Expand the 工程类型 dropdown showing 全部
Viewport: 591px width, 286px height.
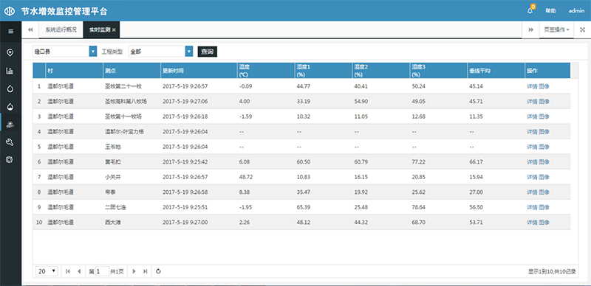point(189,52)
